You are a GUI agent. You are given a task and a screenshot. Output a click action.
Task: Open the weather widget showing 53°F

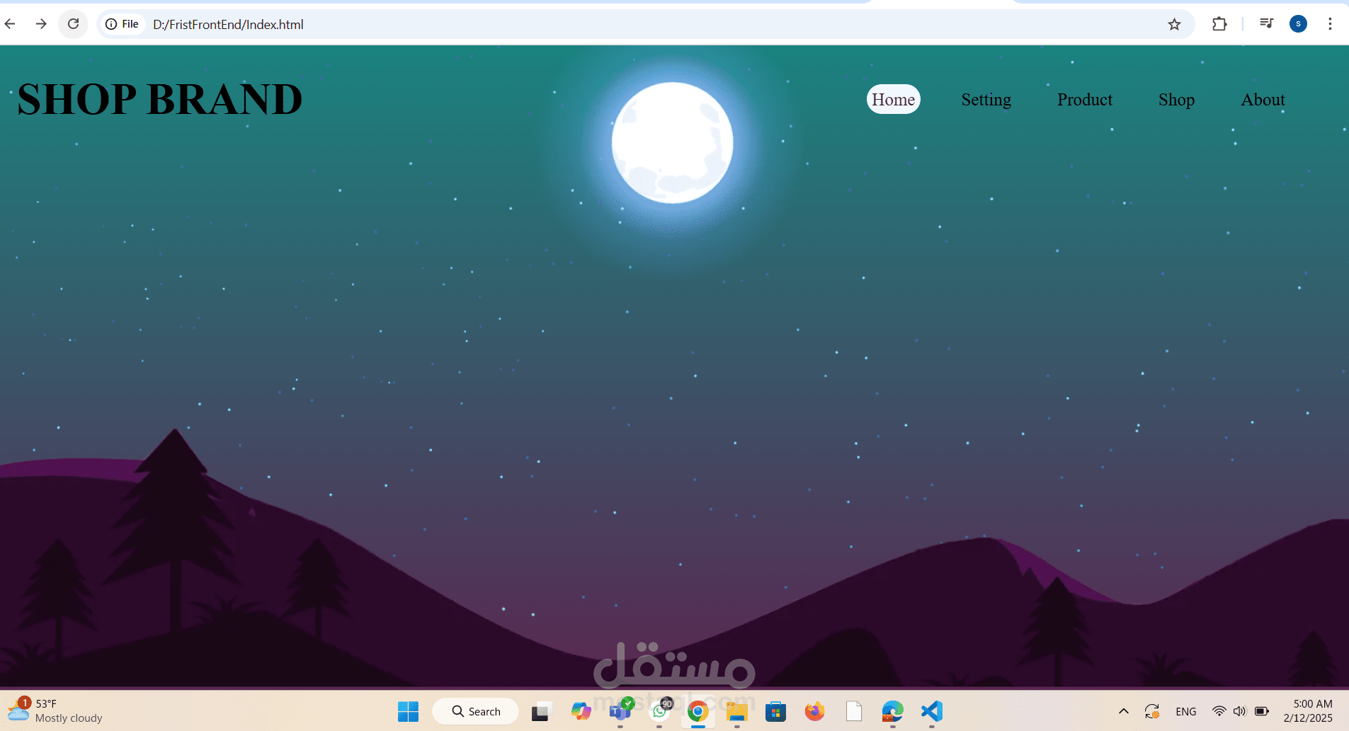(x=55, y=710)
